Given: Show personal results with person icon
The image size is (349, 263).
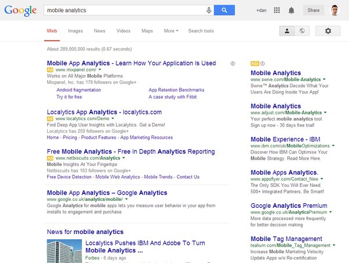Looking at the screenshot, I should [x=287, y=31].
